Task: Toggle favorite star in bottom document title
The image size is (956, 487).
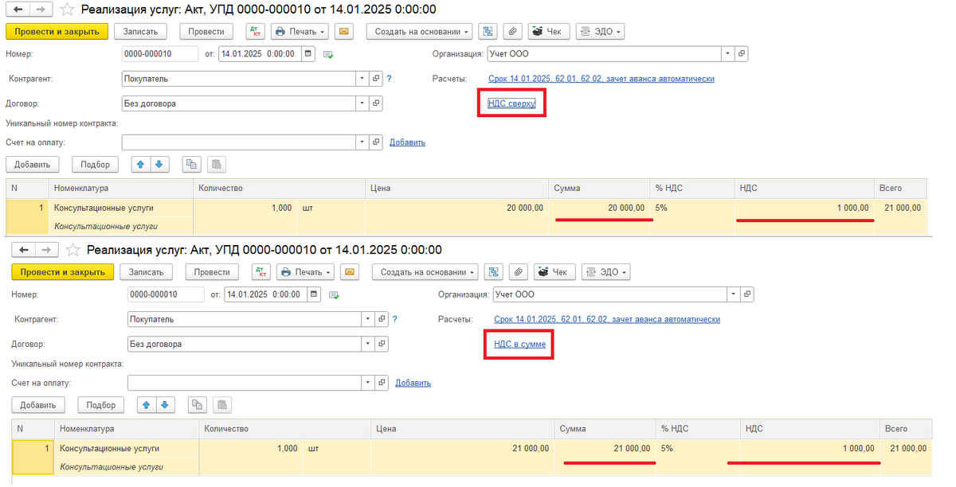Action: [x=74, y=250]
